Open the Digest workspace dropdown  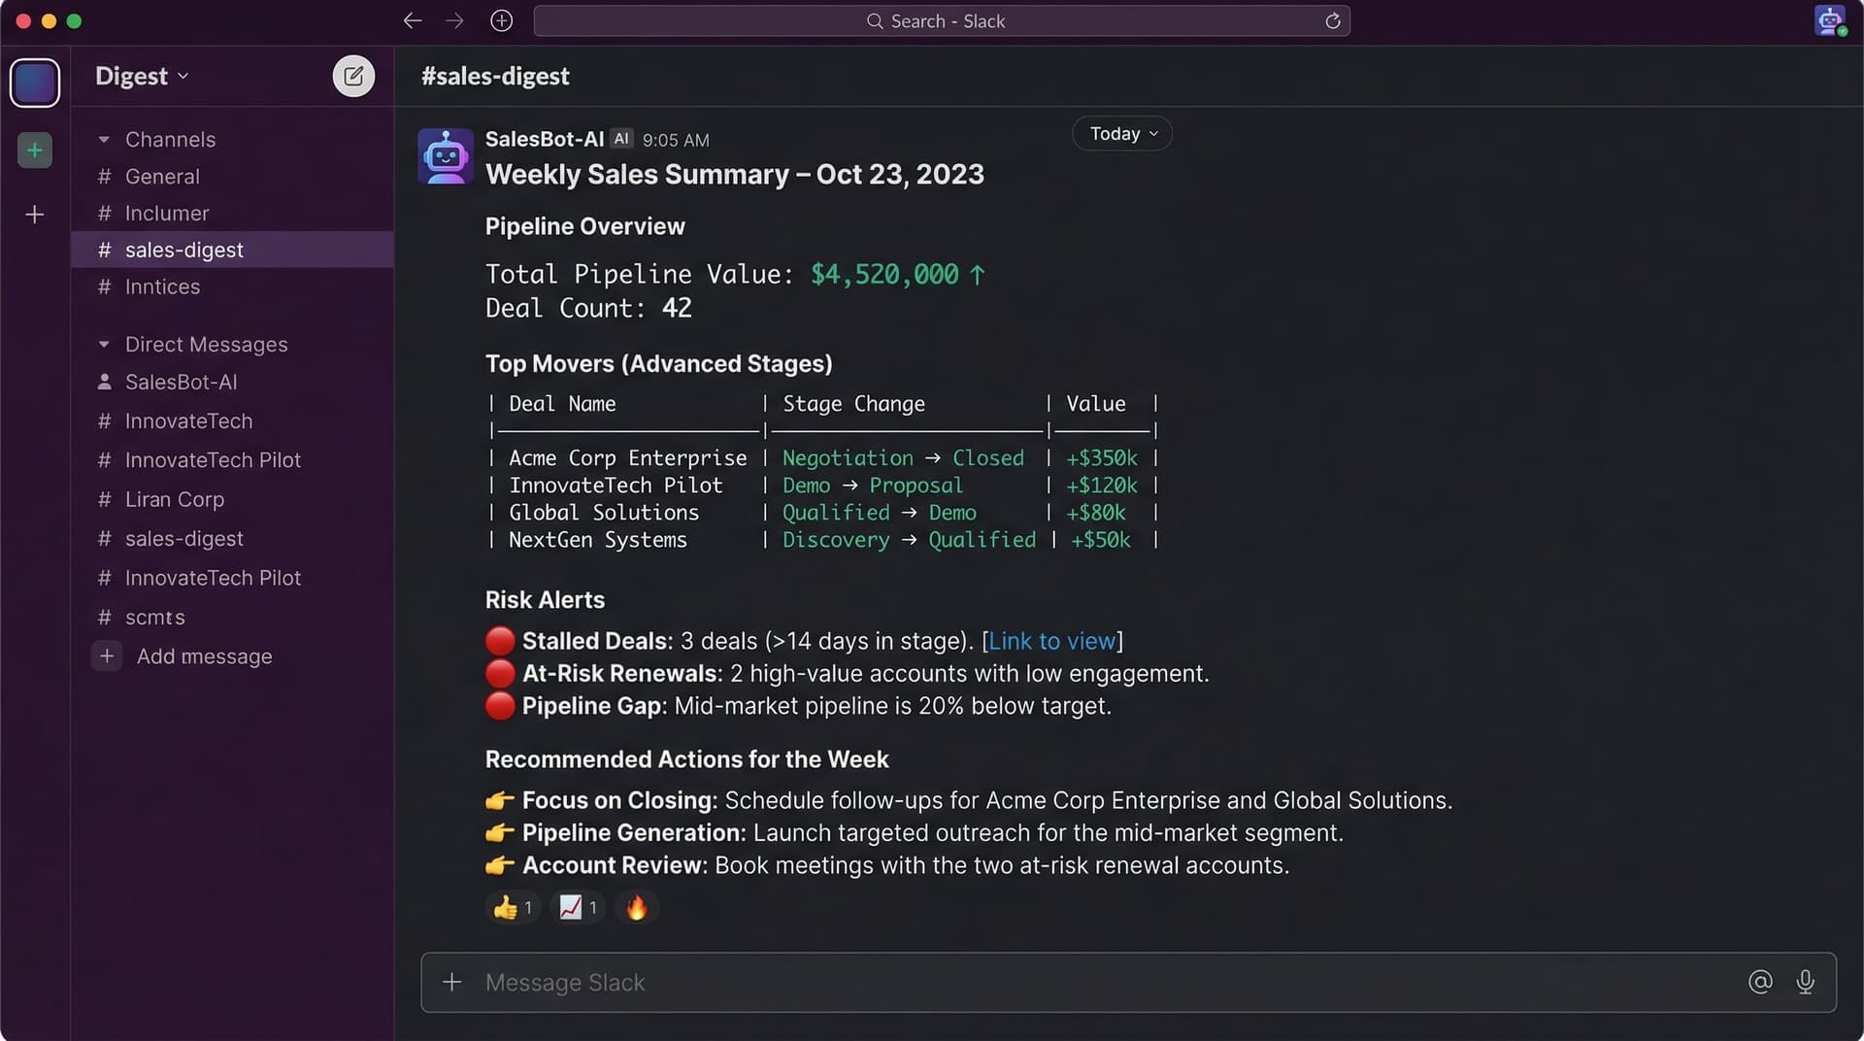point(141,76)
